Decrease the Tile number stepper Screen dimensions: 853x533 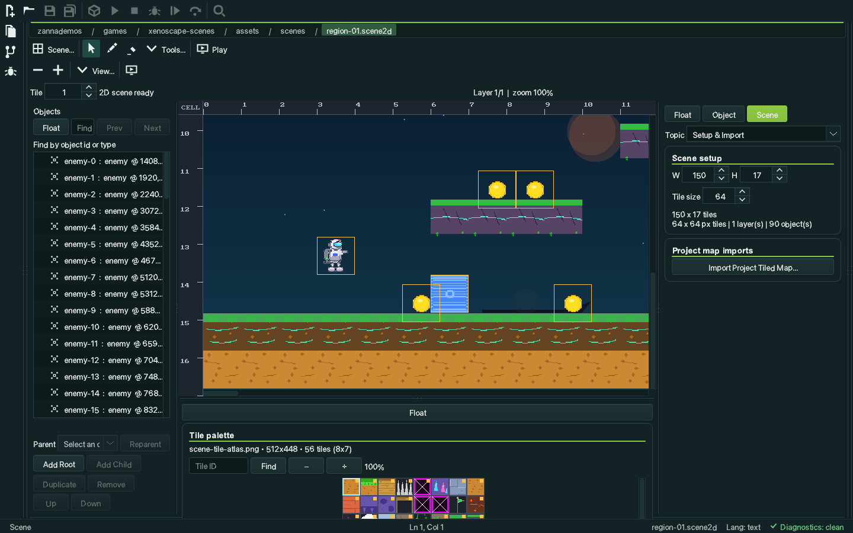tap(89, 95)
